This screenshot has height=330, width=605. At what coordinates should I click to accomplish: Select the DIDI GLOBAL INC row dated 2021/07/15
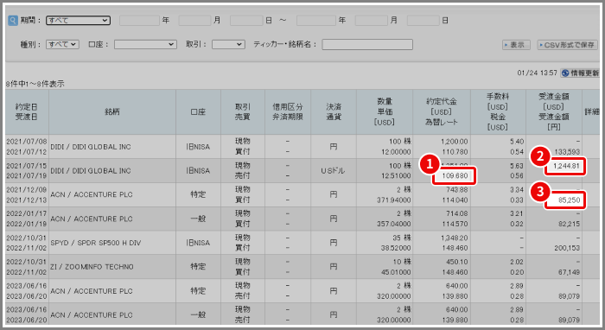(x=302, y=170)
